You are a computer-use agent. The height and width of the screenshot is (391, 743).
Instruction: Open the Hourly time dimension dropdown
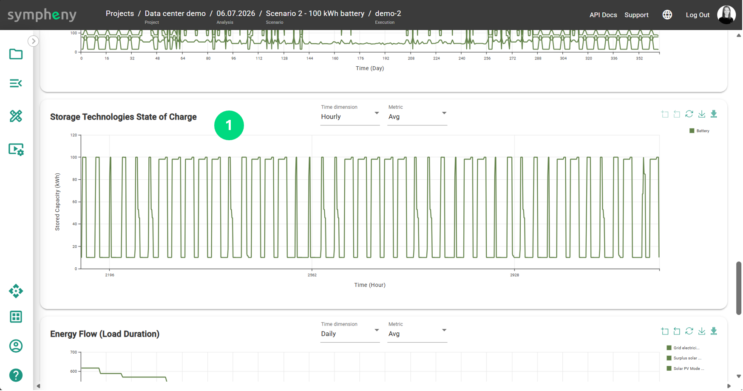350,117
